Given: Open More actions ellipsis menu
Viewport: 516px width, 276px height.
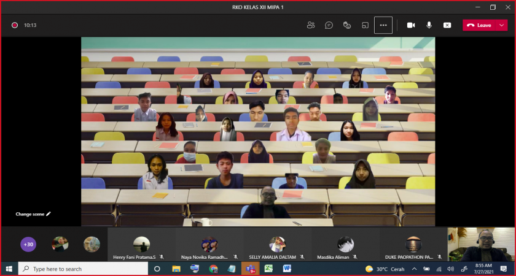Looking at the screenshot, I should tap(383, 25).
